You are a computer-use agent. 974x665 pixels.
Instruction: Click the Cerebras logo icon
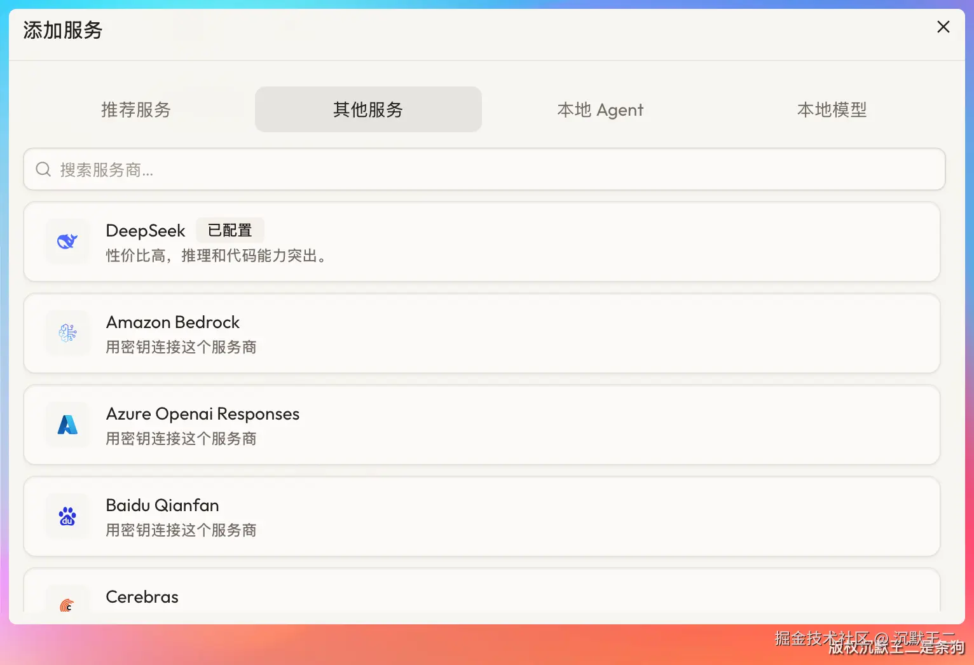[67, 605]
